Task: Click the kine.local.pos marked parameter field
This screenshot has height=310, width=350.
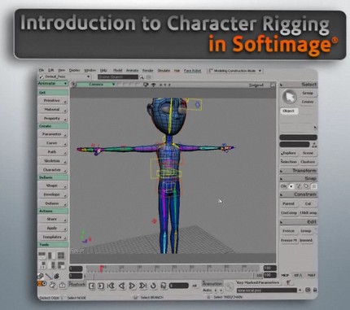Action: (x=267, y=290)
